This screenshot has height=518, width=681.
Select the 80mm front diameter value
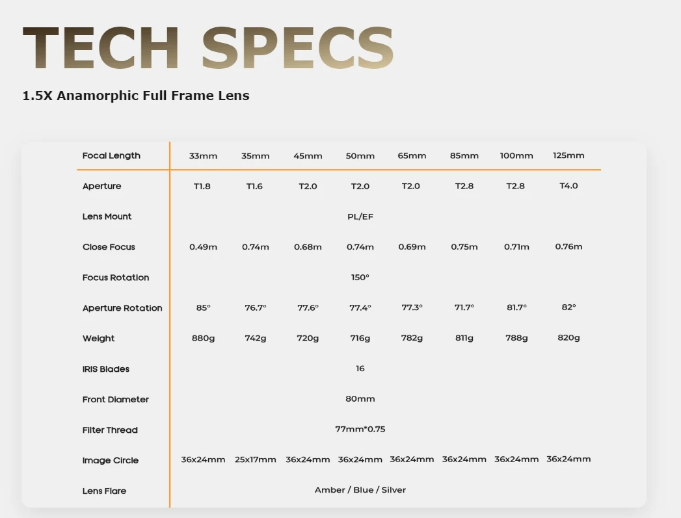click(x=360, y=398)
